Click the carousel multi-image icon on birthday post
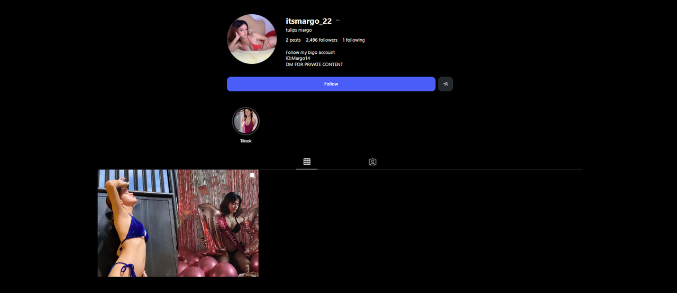 253,175
